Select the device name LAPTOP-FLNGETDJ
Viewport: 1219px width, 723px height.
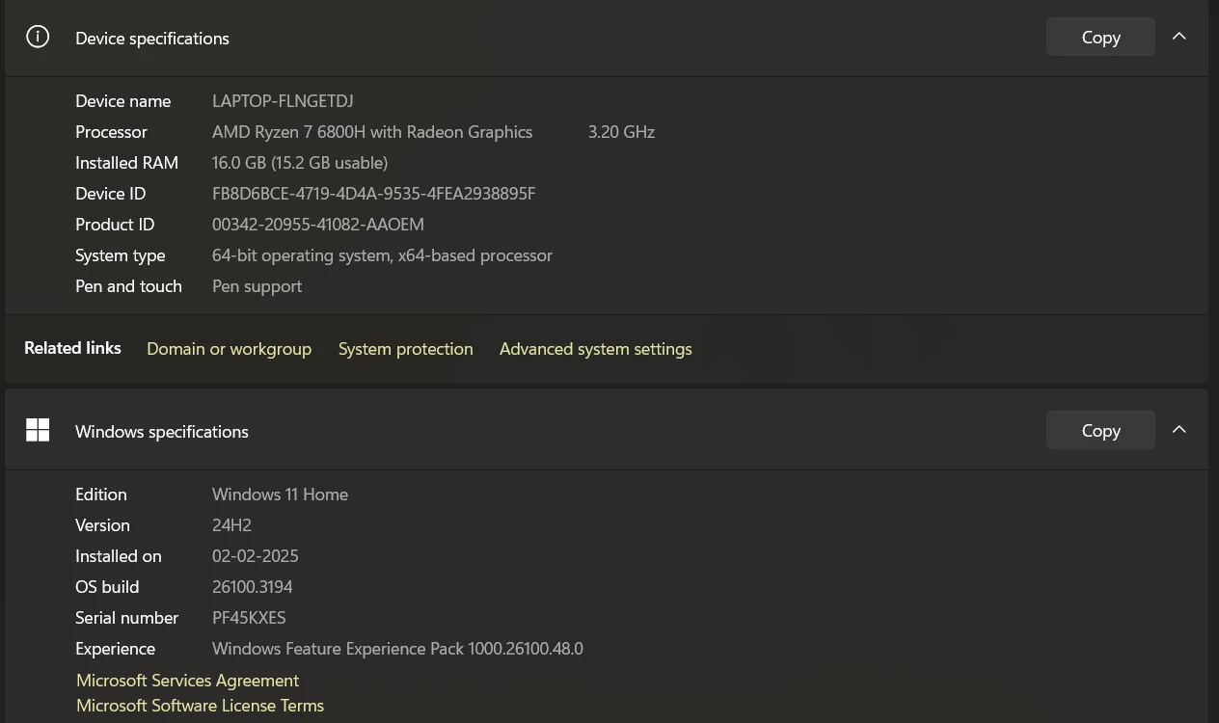pyautogui.click(x=283, y=101)
